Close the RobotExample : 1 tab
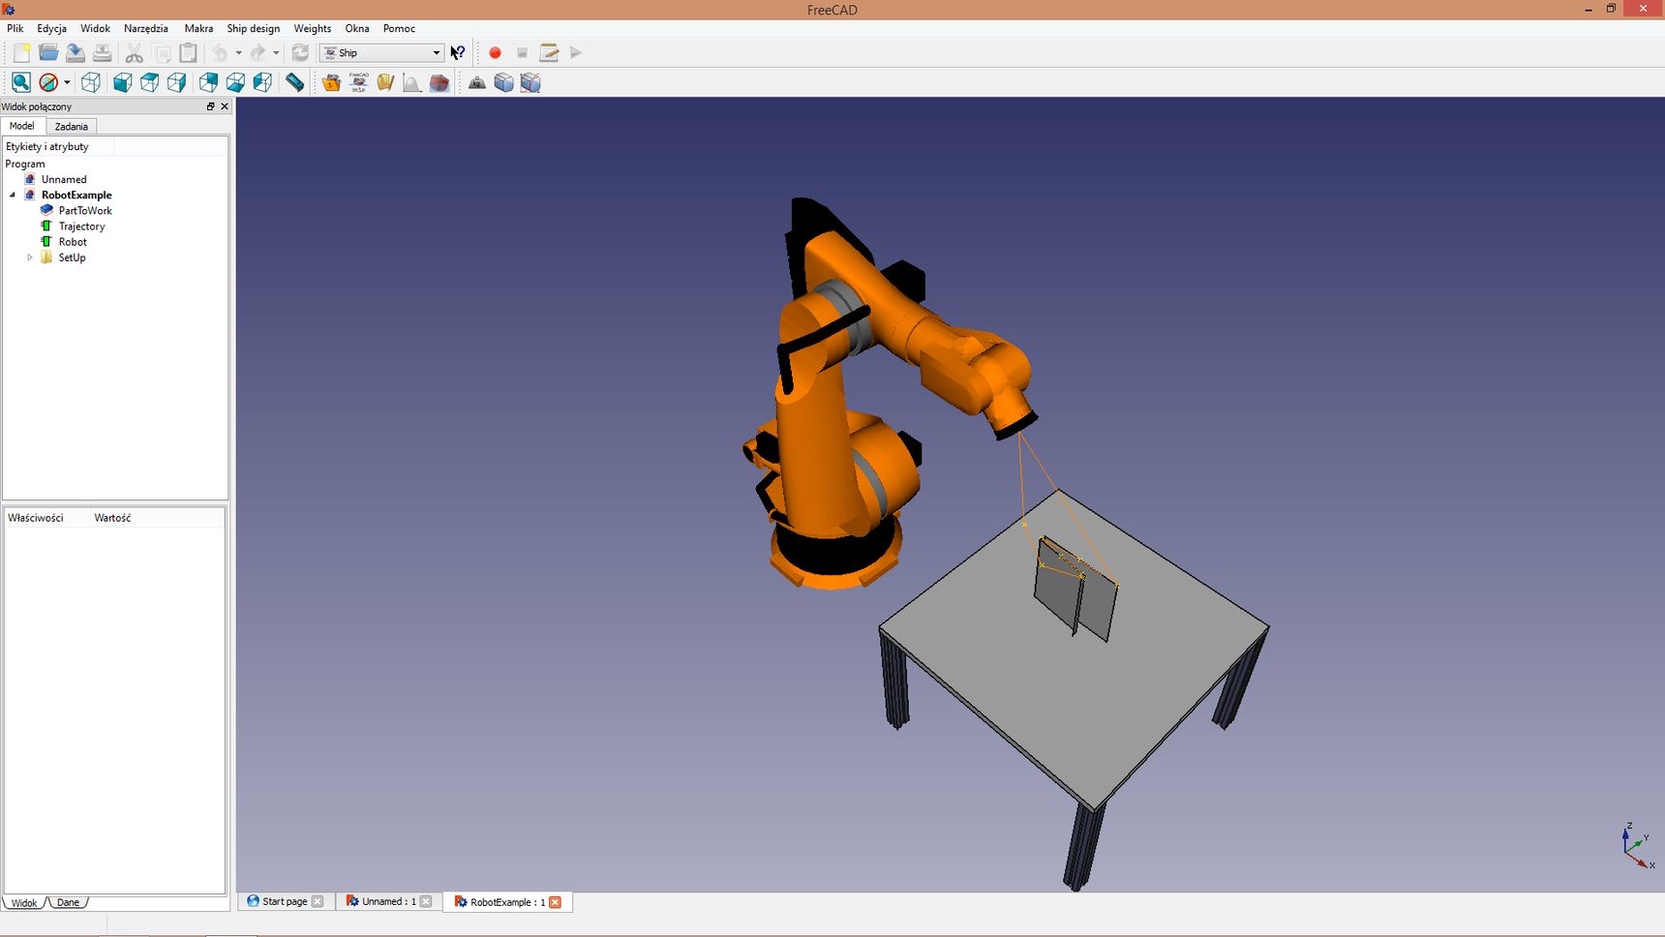 (556, 902)
